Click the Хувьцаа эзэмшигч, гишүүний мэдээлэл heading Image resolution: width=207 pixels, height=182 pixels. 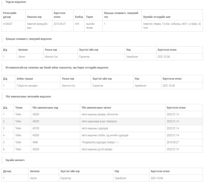tap(28, 39)
